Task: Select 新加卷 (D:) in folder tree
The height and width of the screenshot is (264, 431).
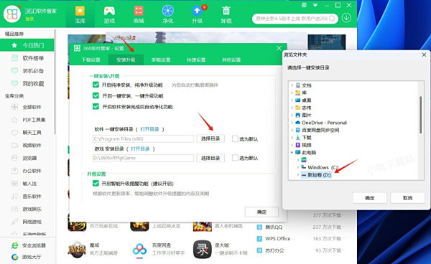Action: point(316,175)
